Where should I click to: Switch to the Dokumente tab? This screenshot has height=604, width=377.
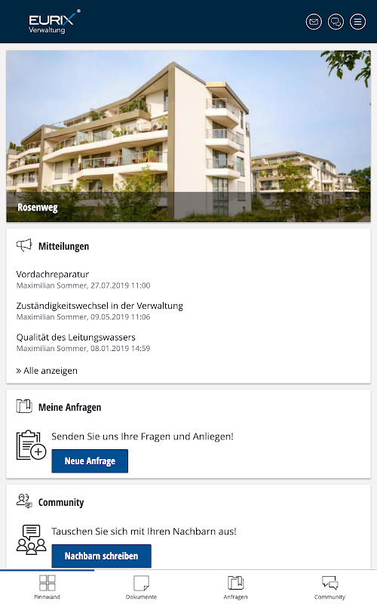pyautogui.click(x=141, y=587)
